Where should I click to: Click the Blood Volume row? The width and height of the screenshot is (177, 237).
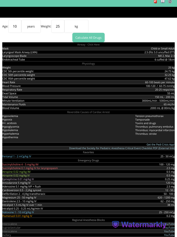tap(88, 108)
